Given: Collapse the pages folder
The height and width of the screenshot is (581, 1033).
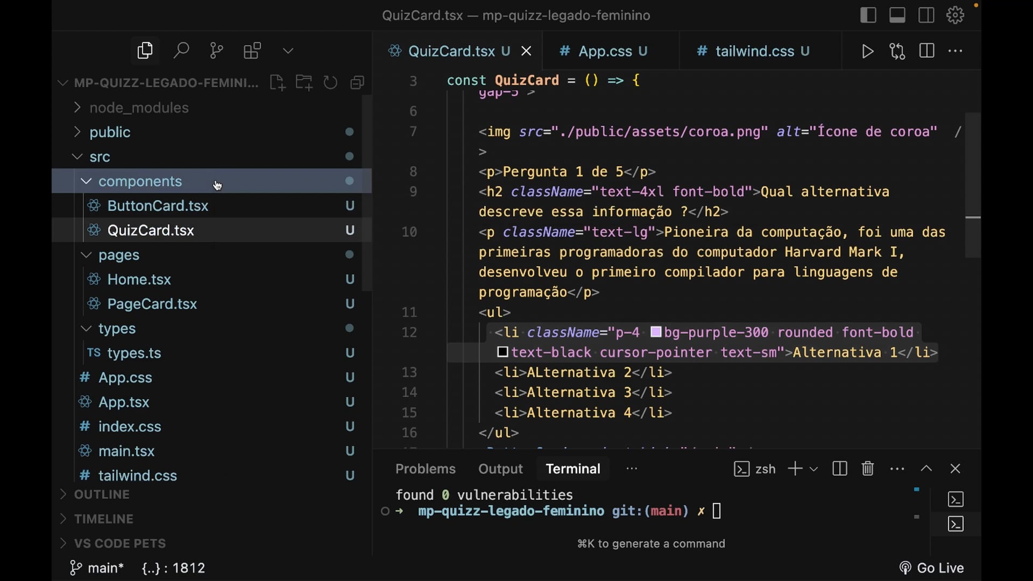Looking at the screenshot, I should pos(118,255).
